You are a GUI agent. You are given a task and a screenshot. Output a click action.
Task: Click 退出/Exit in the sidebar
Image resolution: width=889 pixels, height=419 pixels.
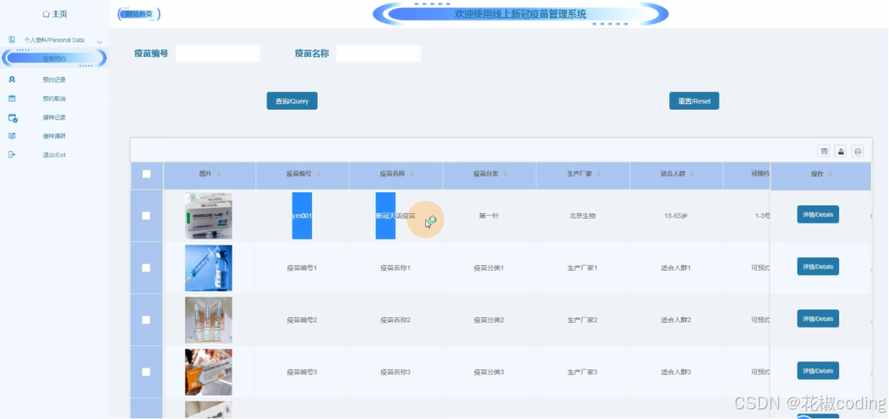pos(55,155)
